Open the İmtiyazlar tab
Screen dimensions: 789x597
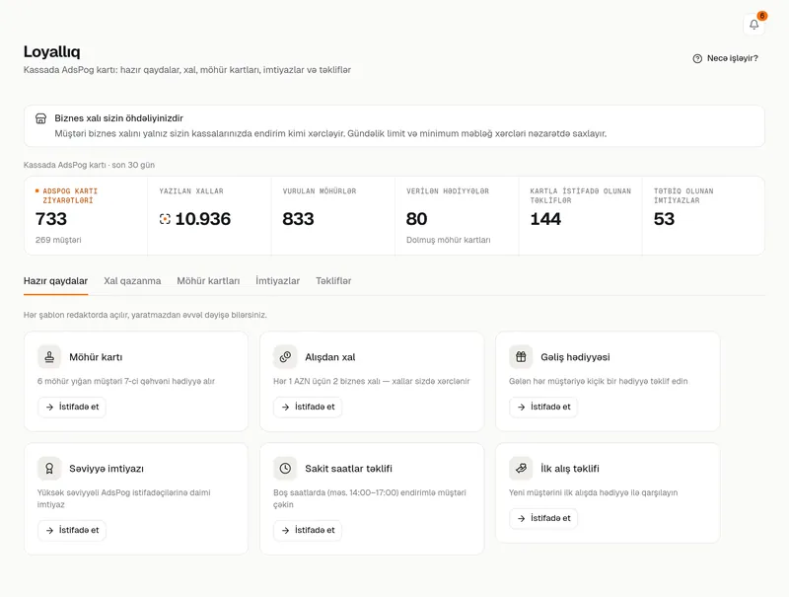click(278, 281)
